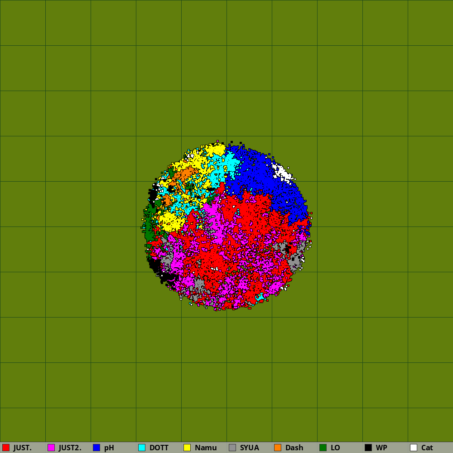Image resolution: width=453 pixels, height=453 pixels.
Task: Click the large blue pH territory on map
Action: pos(258,177)
